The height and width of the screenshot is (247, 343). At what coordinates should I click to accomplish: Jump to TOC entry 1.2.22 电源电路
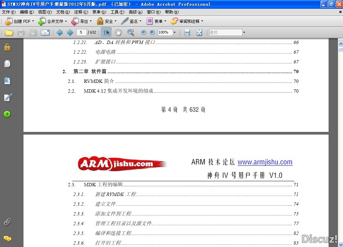pos(186,52)
